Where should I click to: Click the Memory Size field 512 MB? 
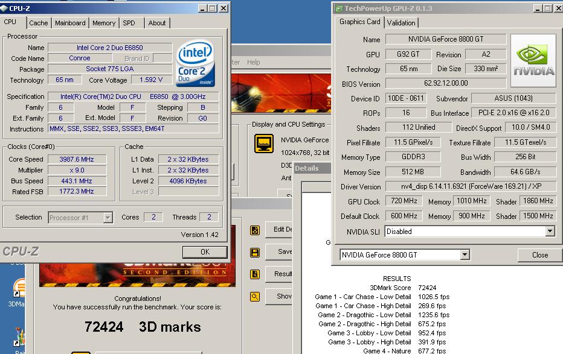point(413,172)
